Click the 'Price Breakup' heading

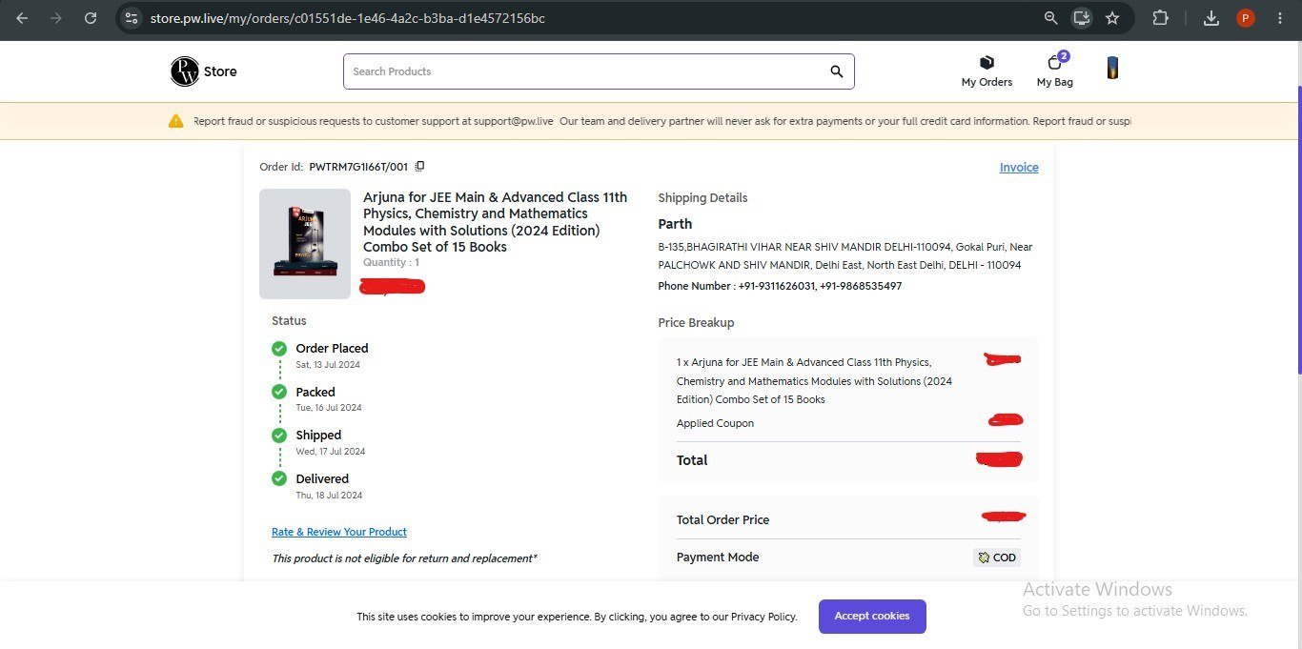(696, 323)
